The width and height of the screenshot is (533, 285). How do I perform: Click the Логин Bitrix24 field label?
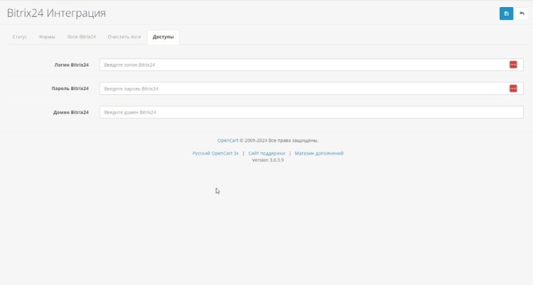point(71,65)
